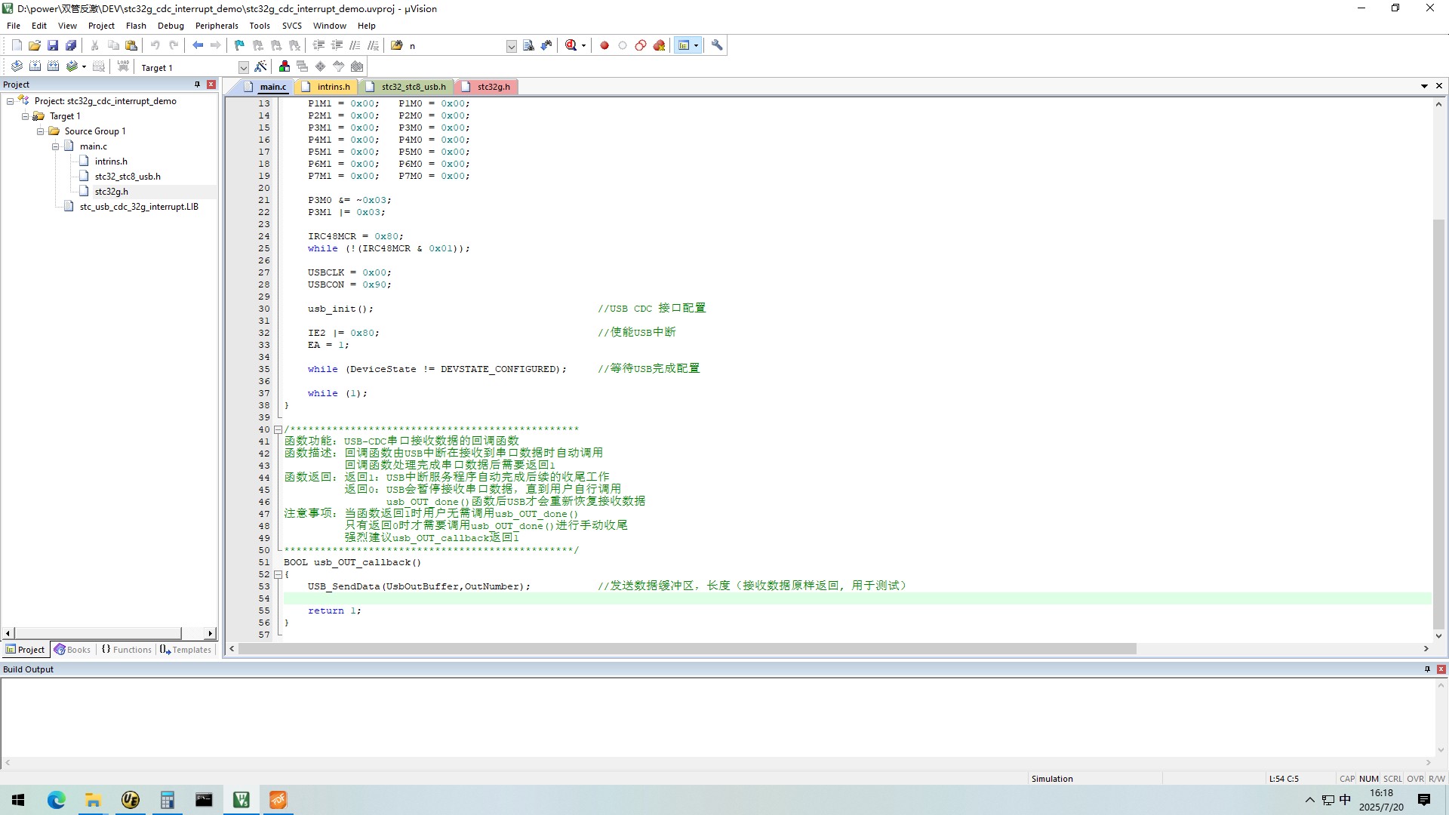Open Configuration wrench icon
1449x815 pixels.
[x=717, y=45]
